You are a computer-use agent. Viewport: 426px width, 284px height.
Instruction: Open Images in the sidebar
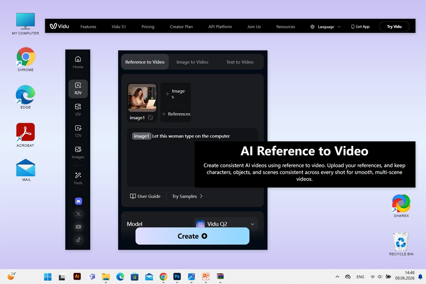coord(78,153)
